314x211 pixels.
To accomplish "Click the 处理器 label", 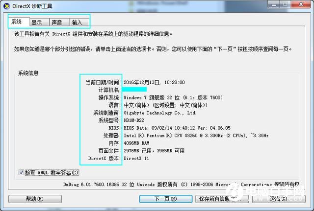I will (x=112, y=136).
